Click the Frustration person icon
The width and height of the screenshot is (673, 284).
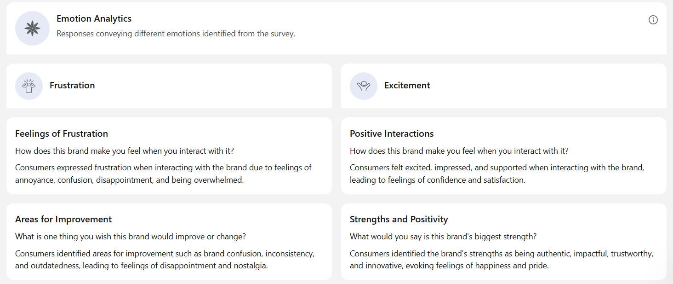pyautogui.click(x=29, y=86)
